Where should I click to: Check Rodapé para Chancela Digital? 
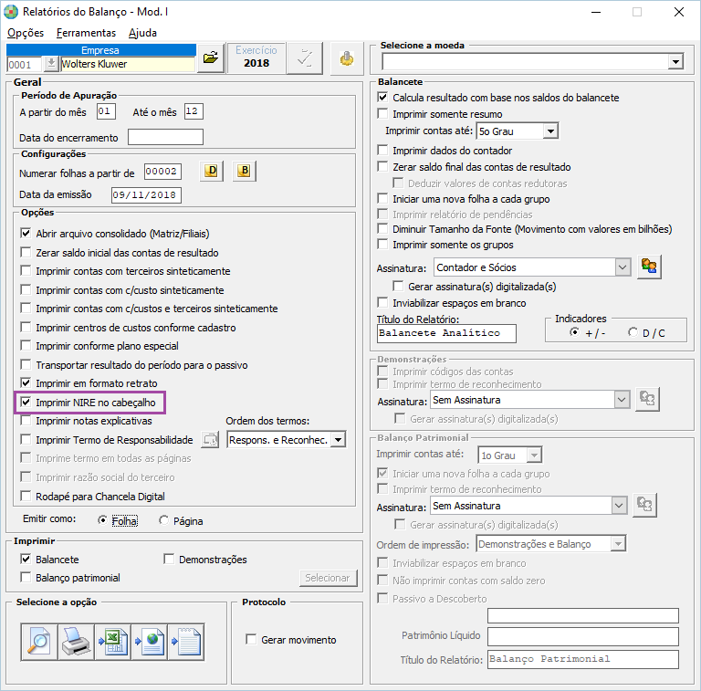tap(26, 497)
